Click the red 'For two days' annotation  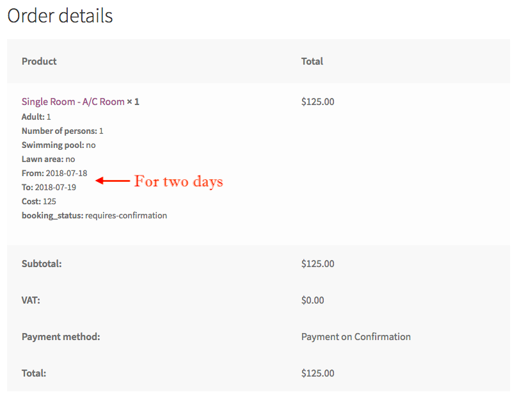(x=179, y=181)
